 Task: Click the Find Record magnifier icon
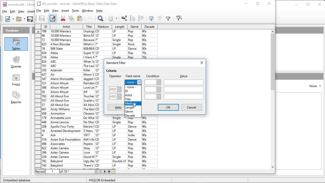pyautogui.click(x=100, y=18)
